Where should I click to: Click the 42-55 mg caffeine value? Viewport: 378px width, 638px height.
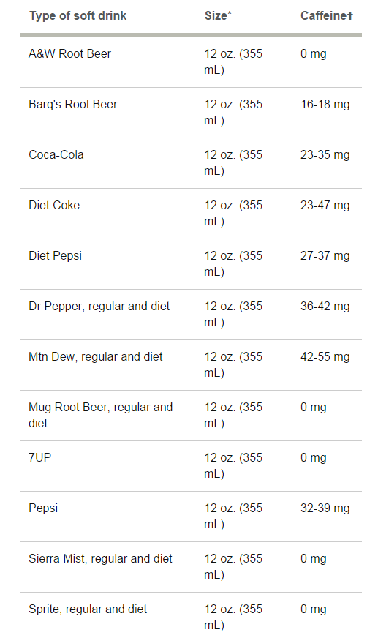click(325, 357)
